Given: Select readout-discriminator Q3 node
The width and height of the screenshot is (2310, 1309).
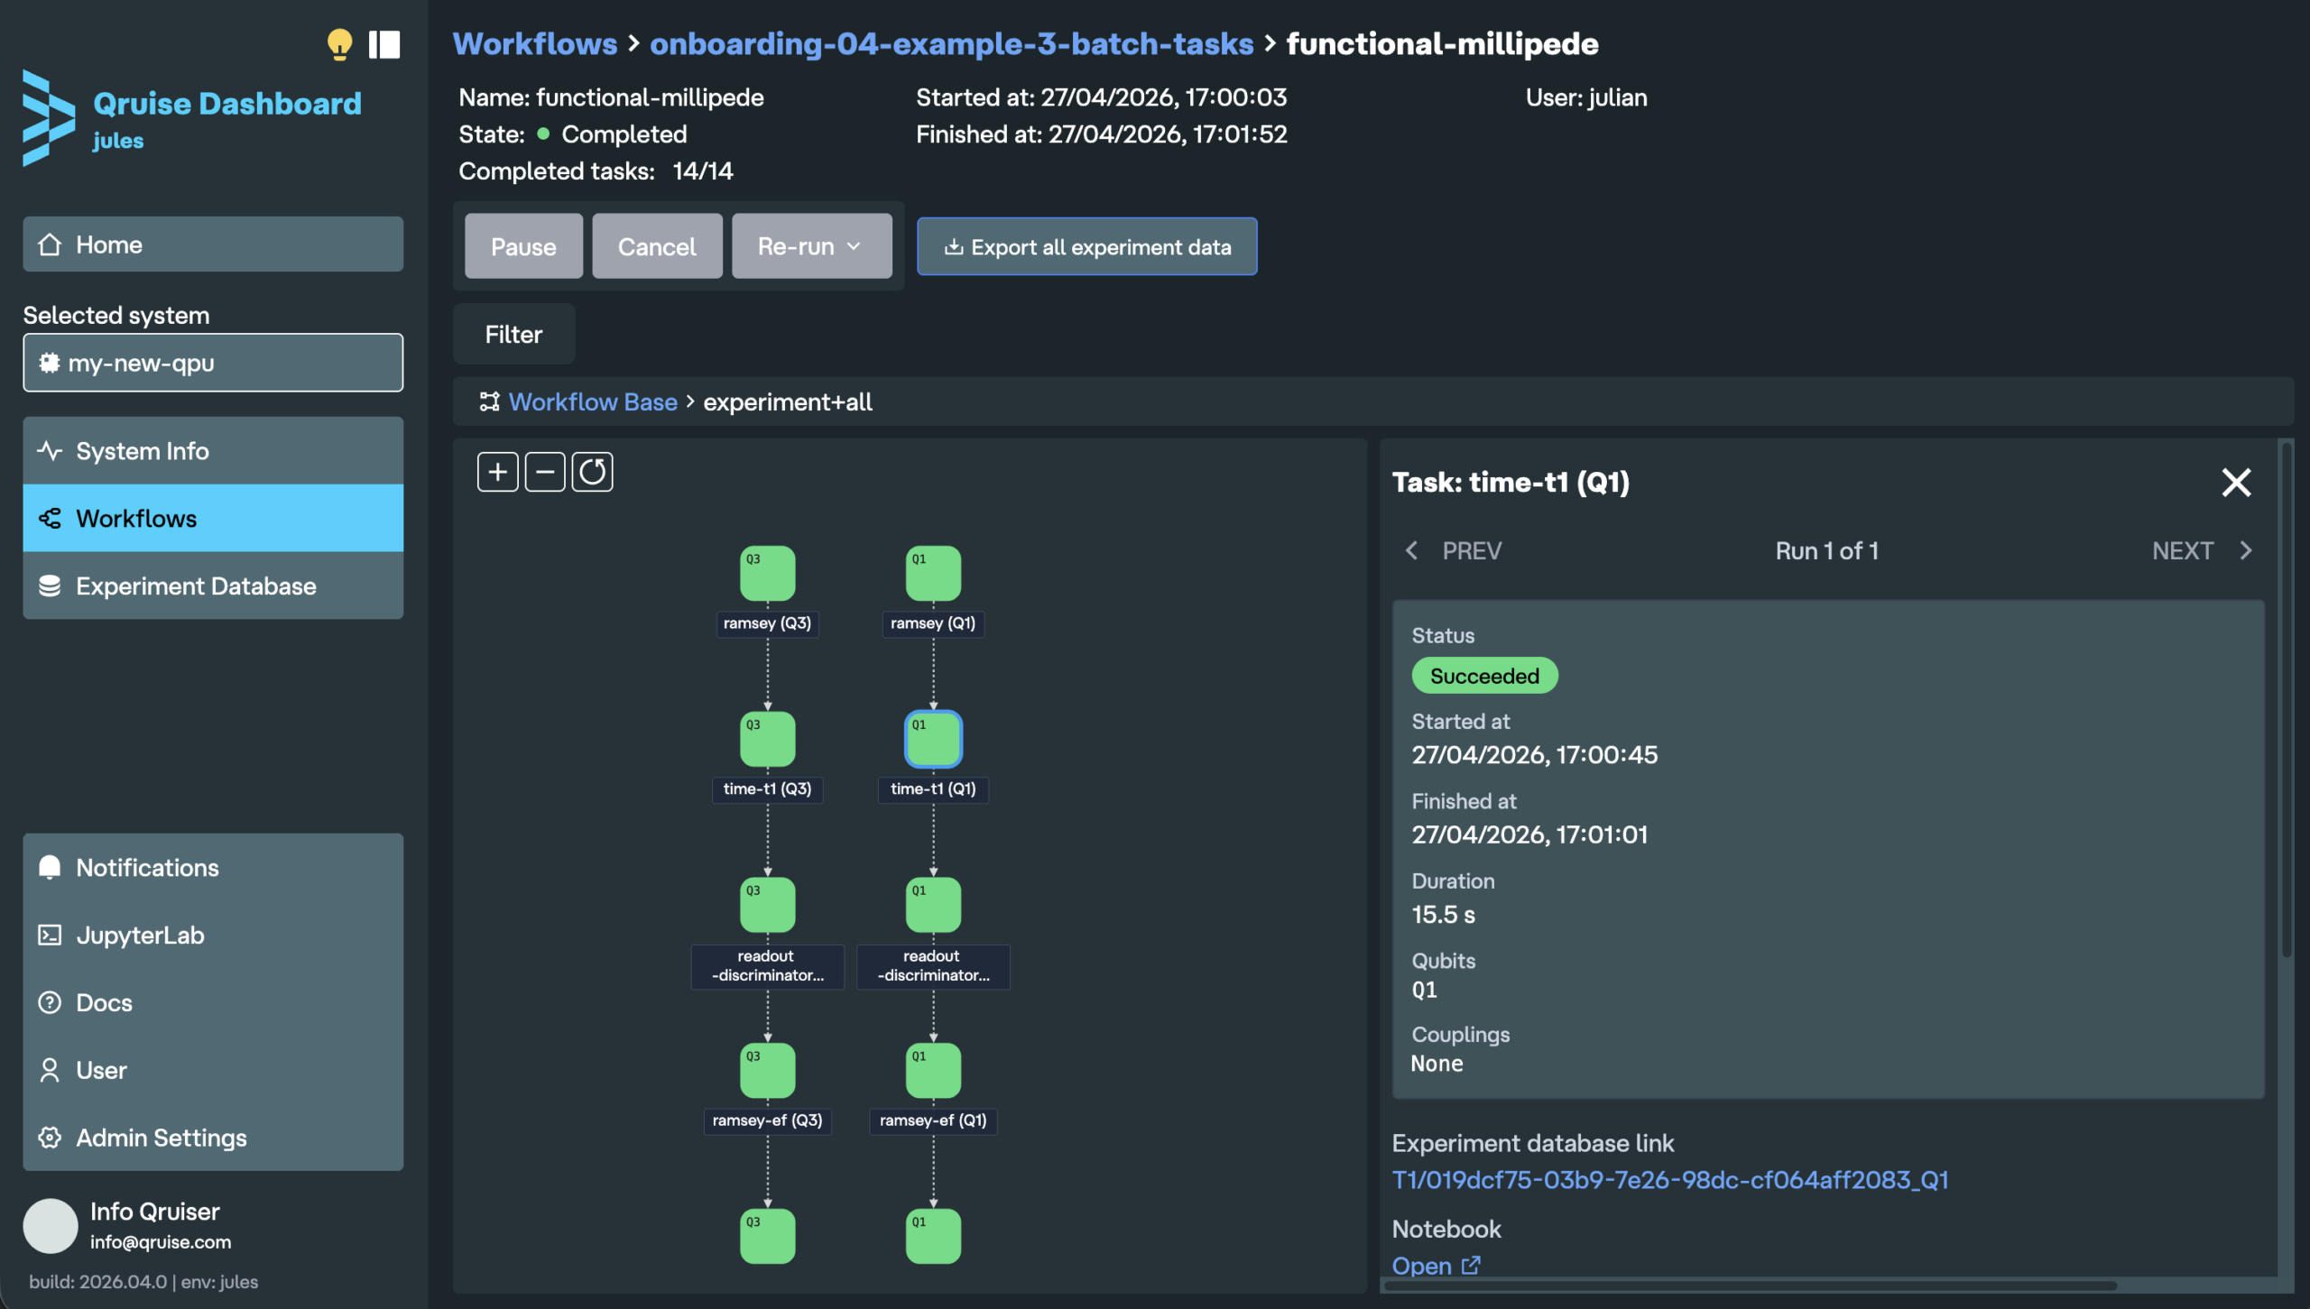Looking at the screenshot, I should [x=768, y=905].
